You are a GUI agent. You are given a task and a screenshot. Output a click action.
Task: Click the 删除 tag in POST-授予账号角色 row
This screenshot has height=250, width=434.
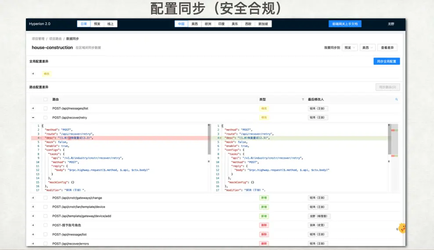click(264, 225)
